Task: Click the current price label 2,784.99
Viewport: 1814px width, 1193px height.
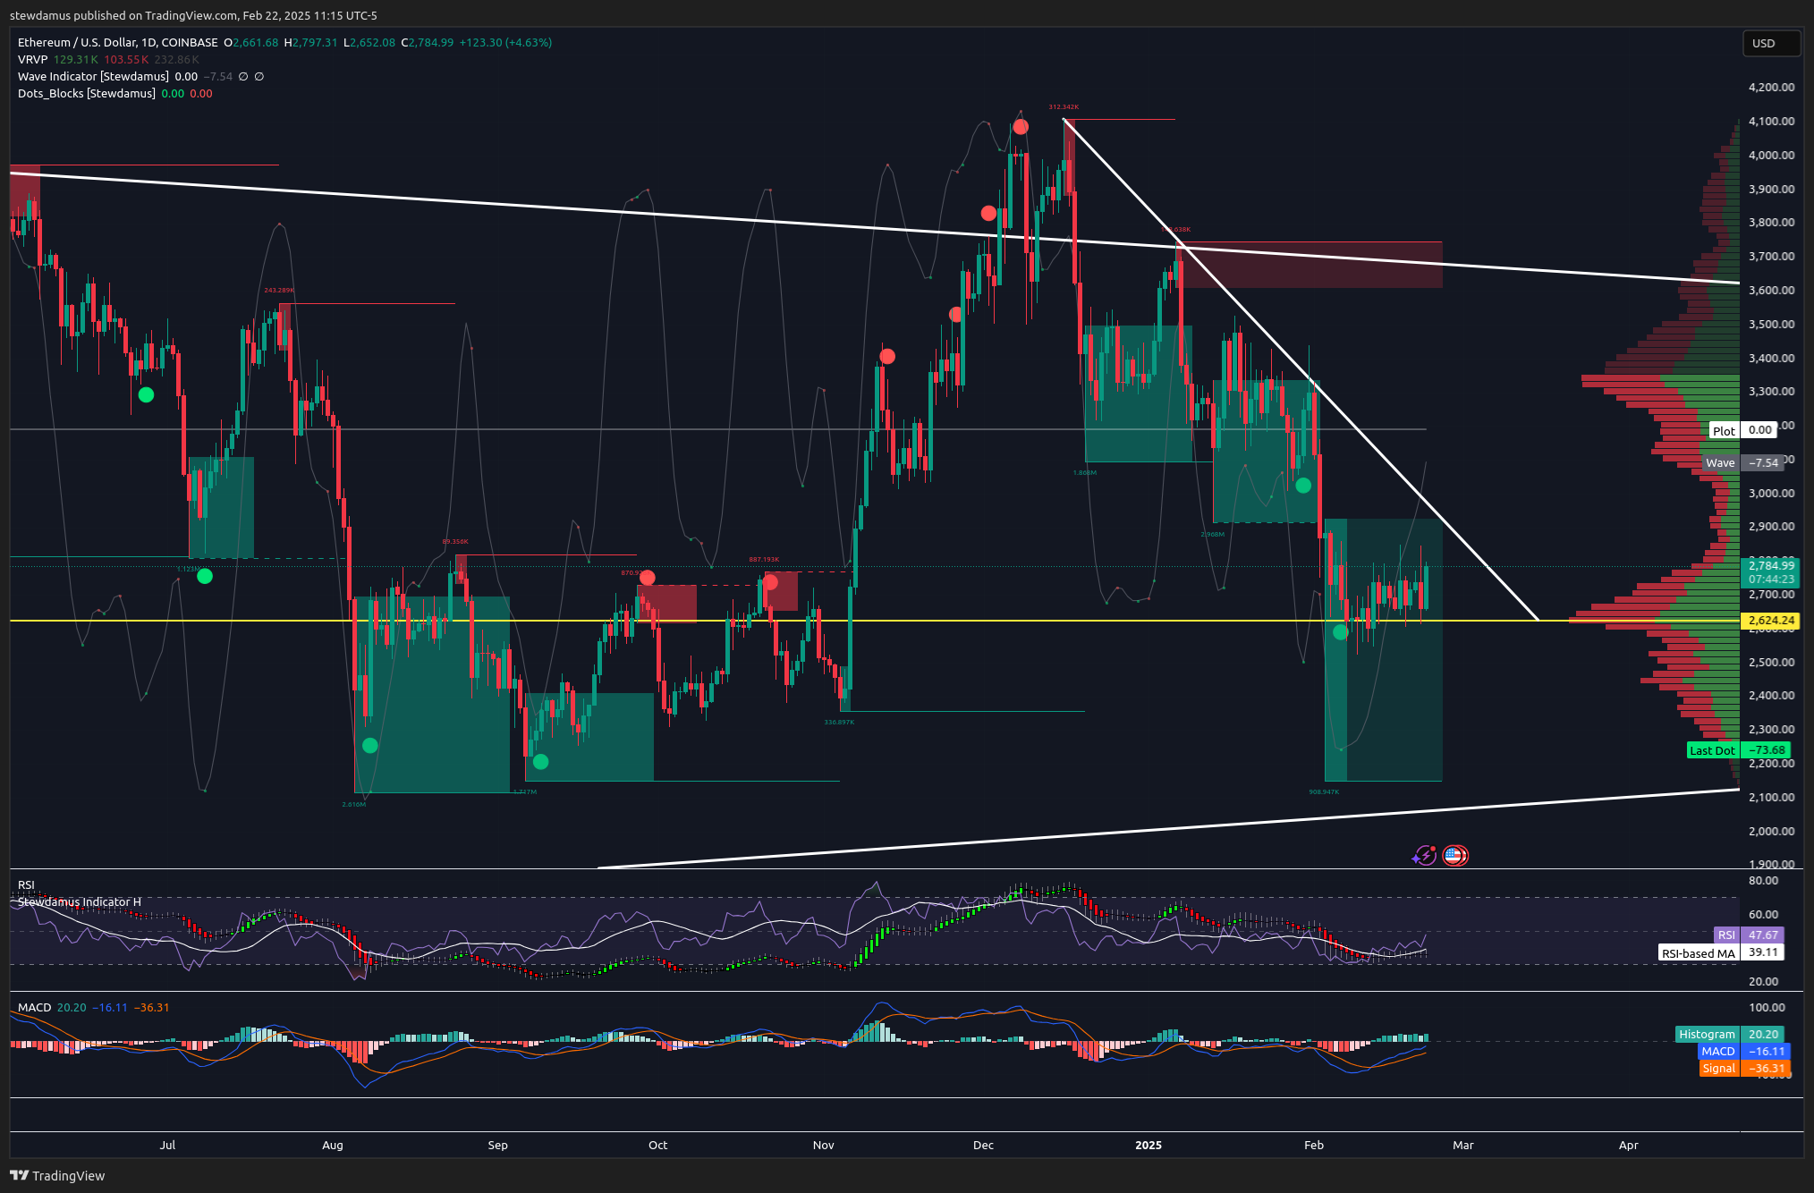Action: pos(1771,565)
